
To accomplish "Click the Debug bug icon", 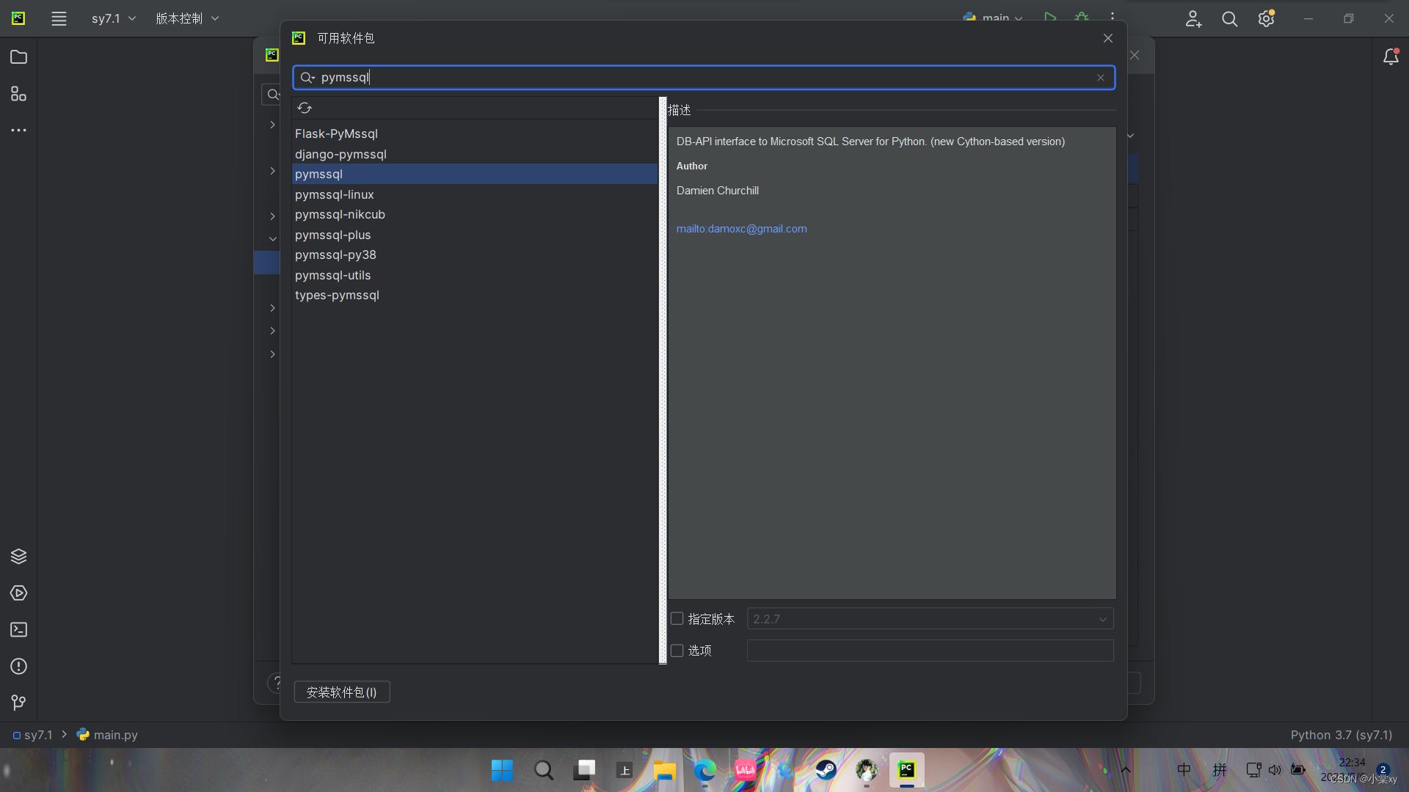I will point(1082,16).
